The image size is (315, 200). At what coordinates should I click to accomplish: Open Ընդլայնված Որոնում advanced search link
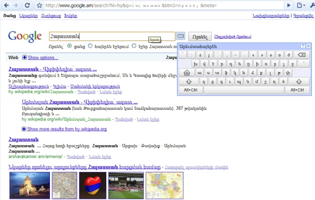(x=233, y=37)
